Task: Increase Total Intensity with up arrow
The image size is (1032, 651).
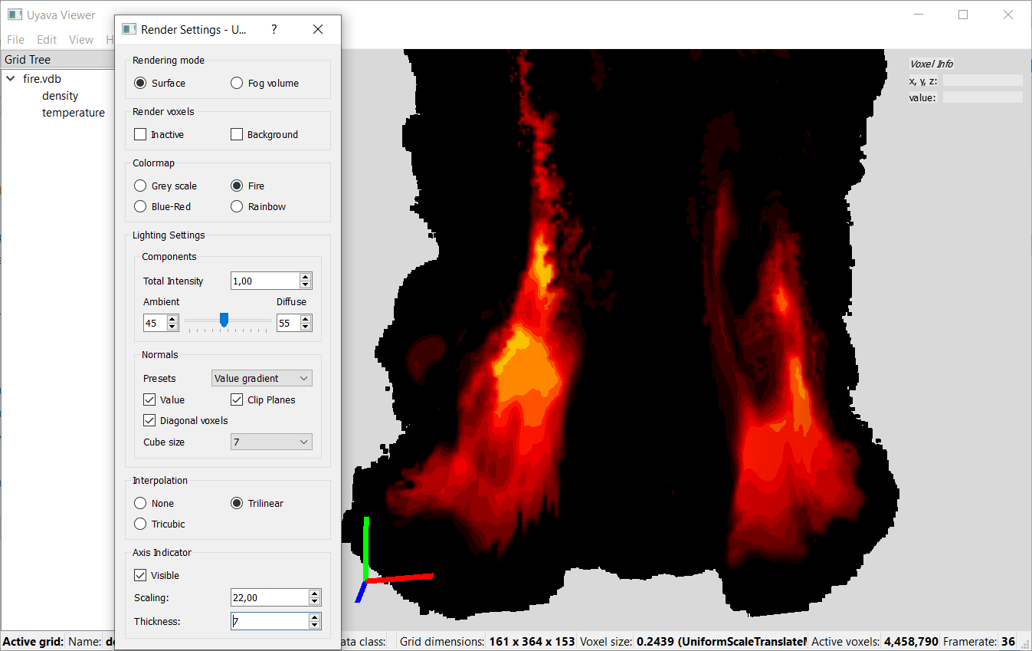Action: tap(306, 277)
